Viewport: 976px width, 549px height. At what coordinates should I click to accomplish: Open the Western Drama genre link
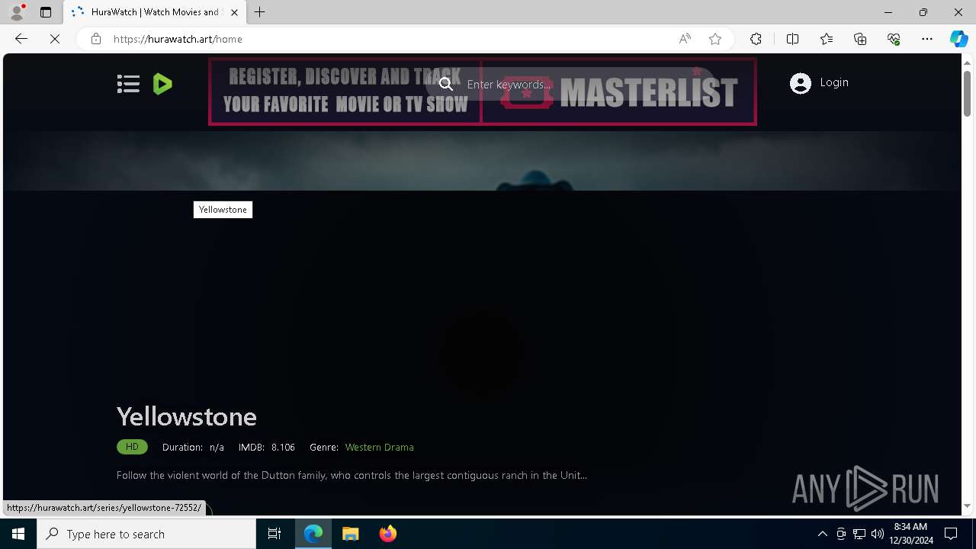click(379, 448)
